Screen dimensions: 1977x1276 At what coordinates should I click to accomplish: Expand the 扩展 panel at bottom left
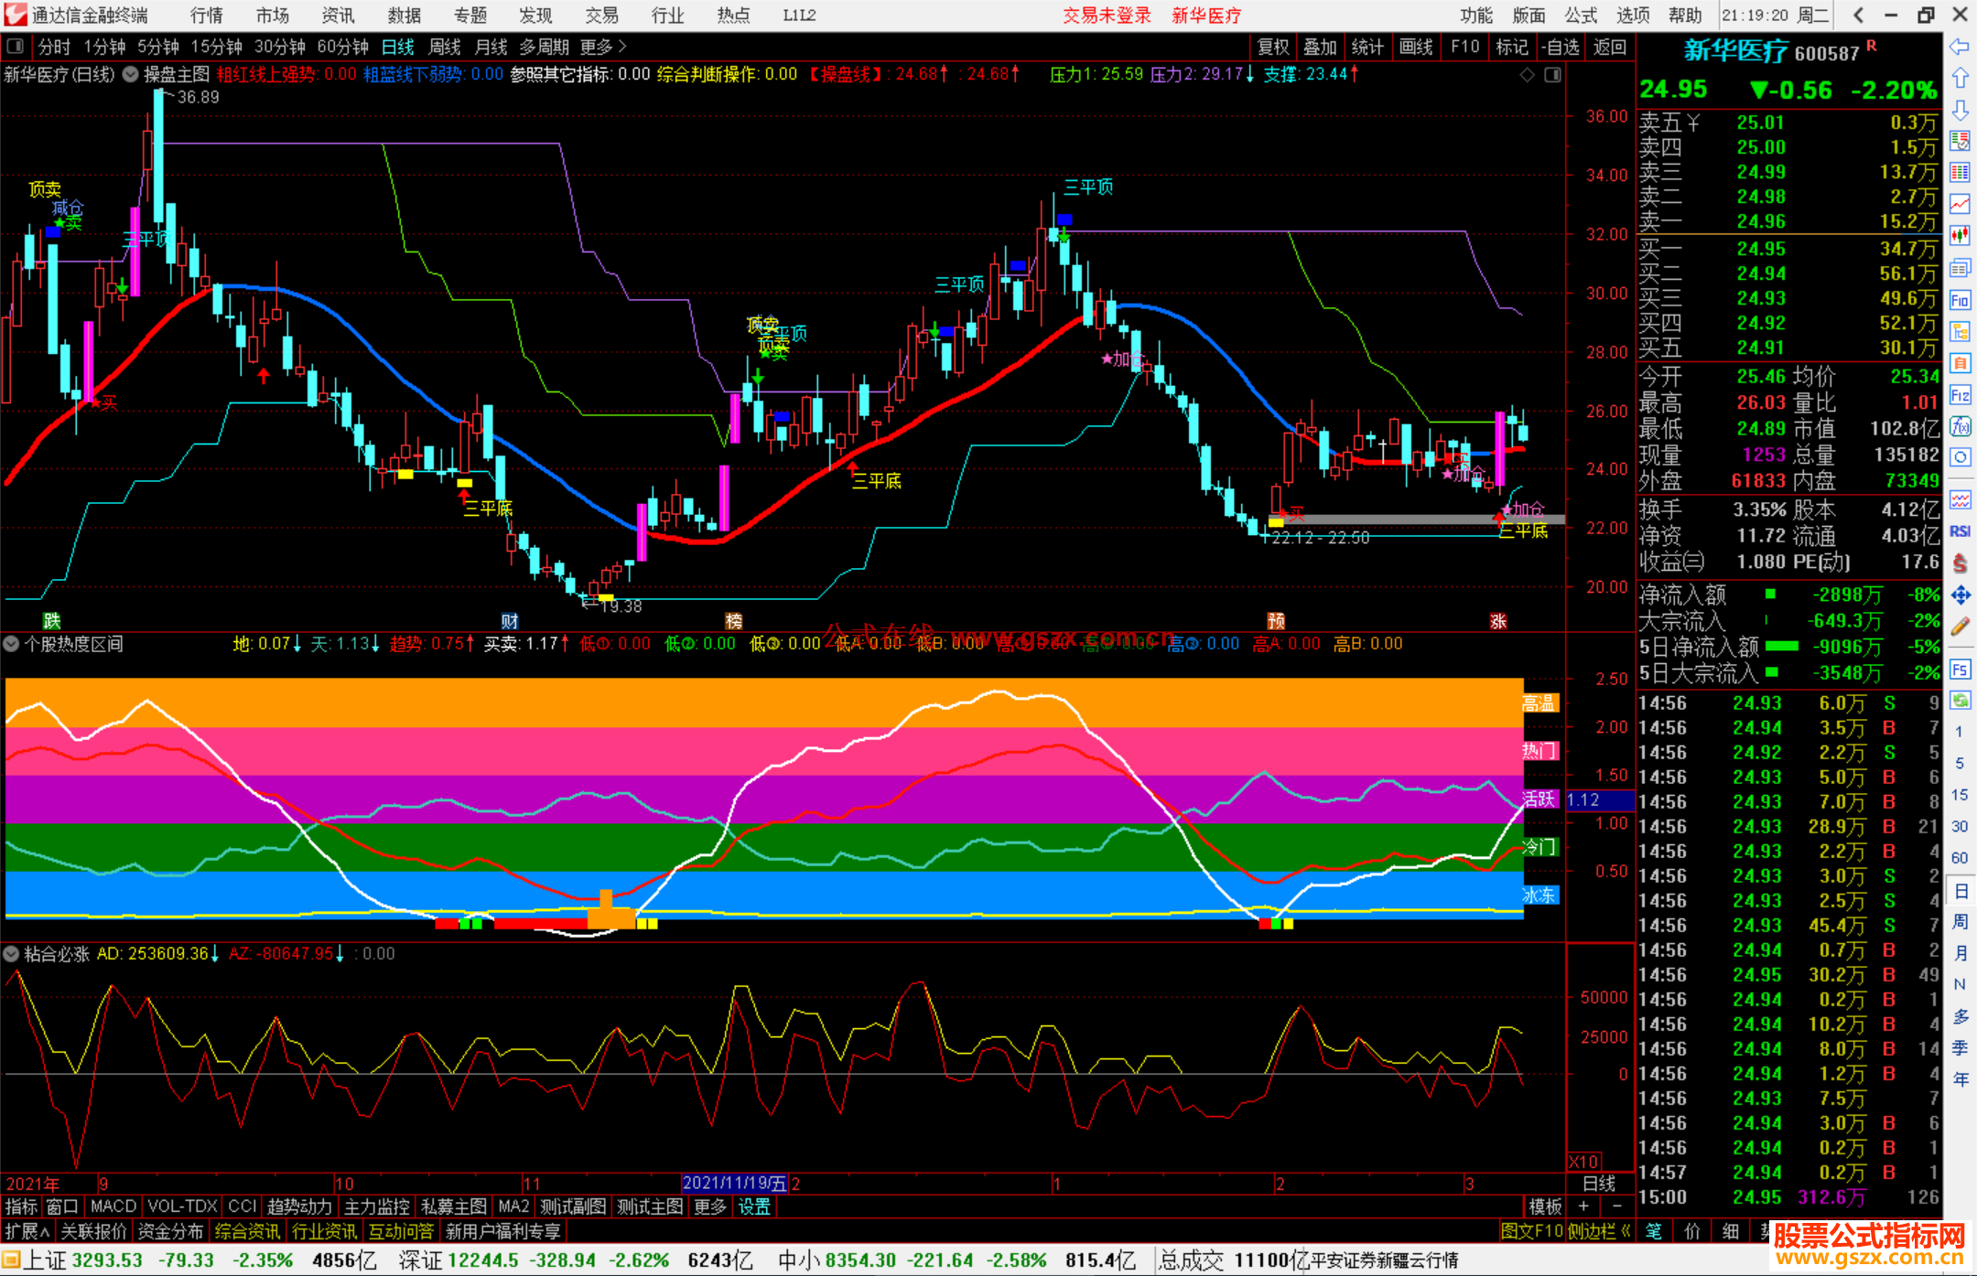(x=27, y=1231)
